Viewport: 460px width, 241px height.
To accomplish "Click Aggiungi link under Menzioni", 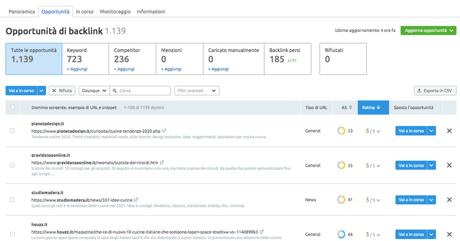I will (171, 69).
